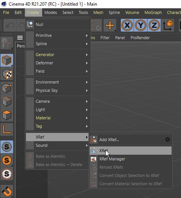Choose XRef in the submenu
Image resolution: width=181 pixels, height=198 pixels.
(131, 151)
